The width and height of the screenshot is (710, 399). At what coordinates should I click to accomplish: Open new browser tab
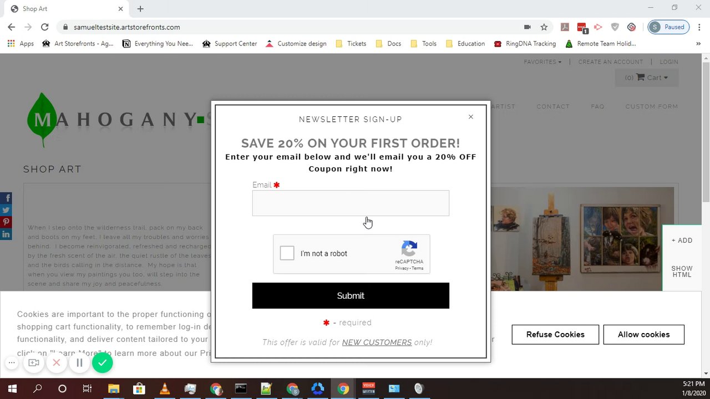click(x=140, y=9)
